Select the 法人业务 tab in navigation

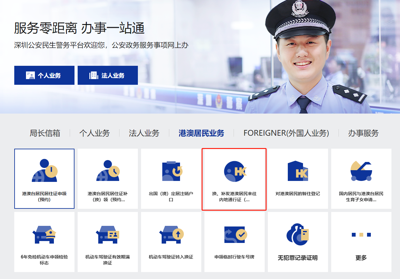point(144,133)
